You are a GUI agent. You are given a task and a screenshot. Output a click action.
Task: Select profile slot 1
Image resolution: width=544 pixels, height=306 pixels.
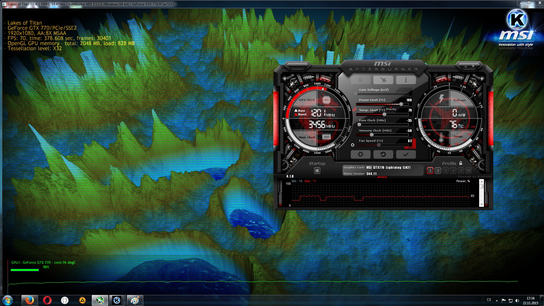coord(430,171)
